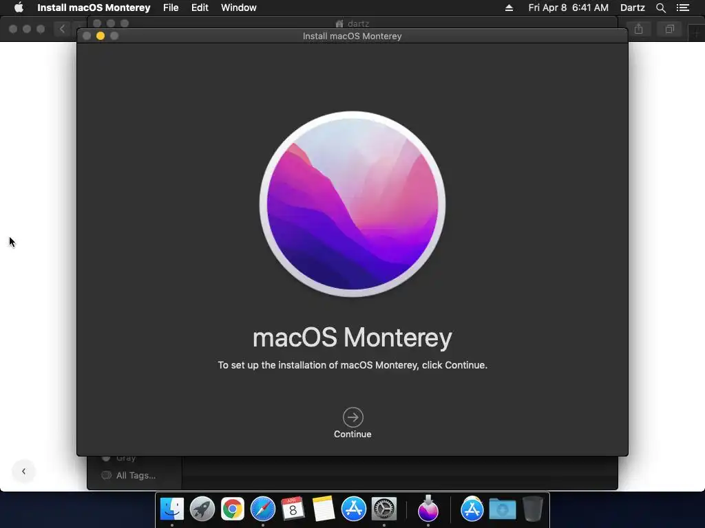Open the Edit menu
Viewport: 705px width, 528px height.
pyautogui.click(x=200, y=8)
